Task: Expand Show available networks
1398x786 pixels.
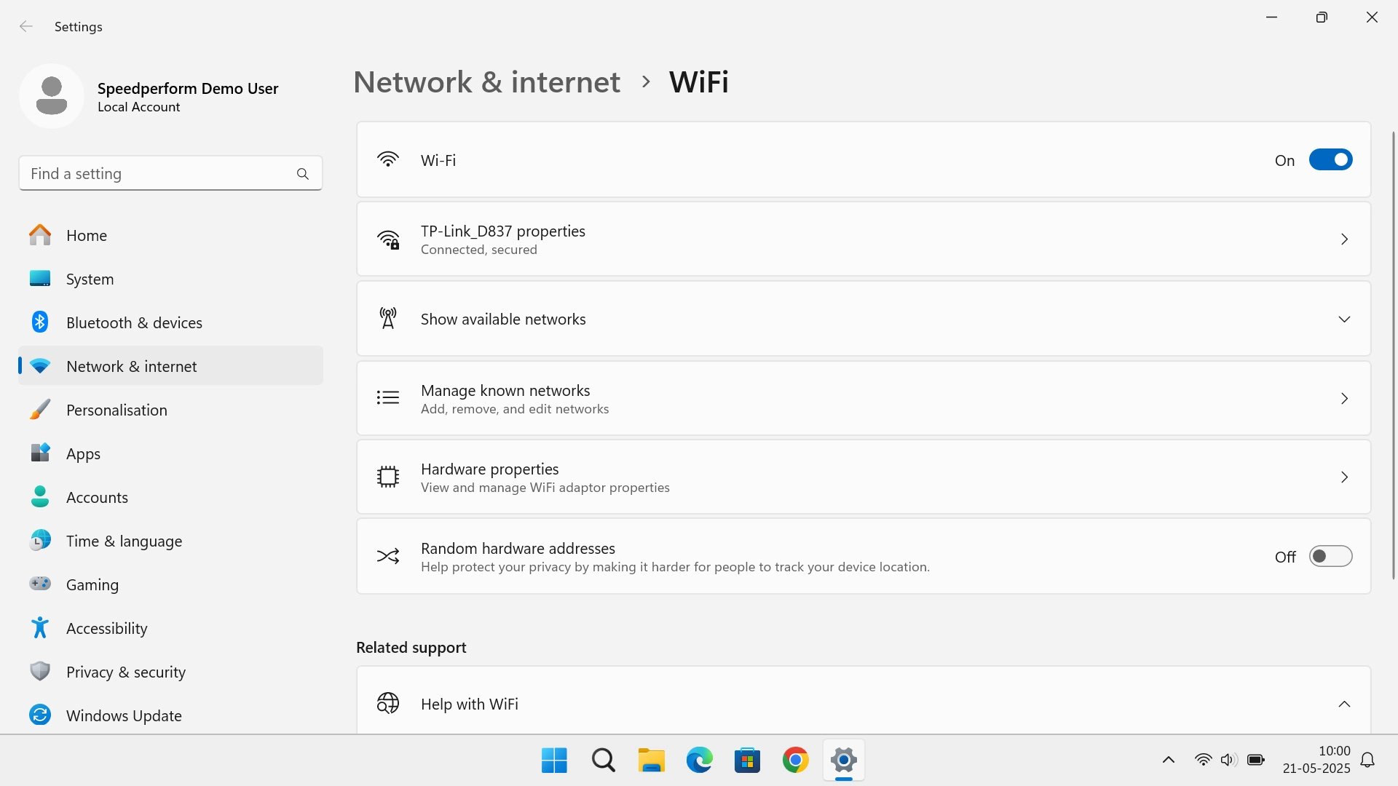Action: coord(1344,319)
